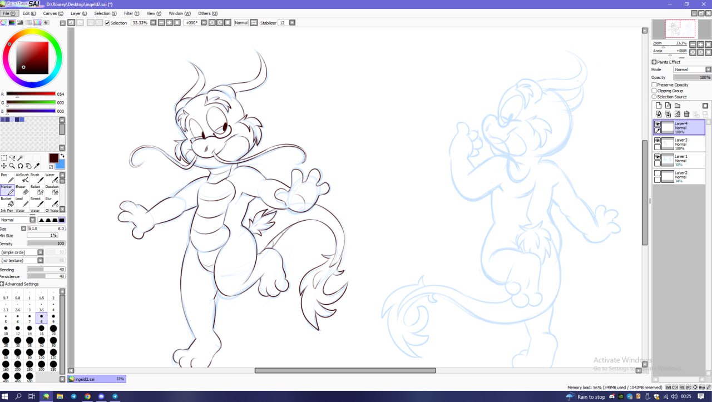Select the Eraser tool
This screenshot has height=402, width=712.
[x=23, y=191]
